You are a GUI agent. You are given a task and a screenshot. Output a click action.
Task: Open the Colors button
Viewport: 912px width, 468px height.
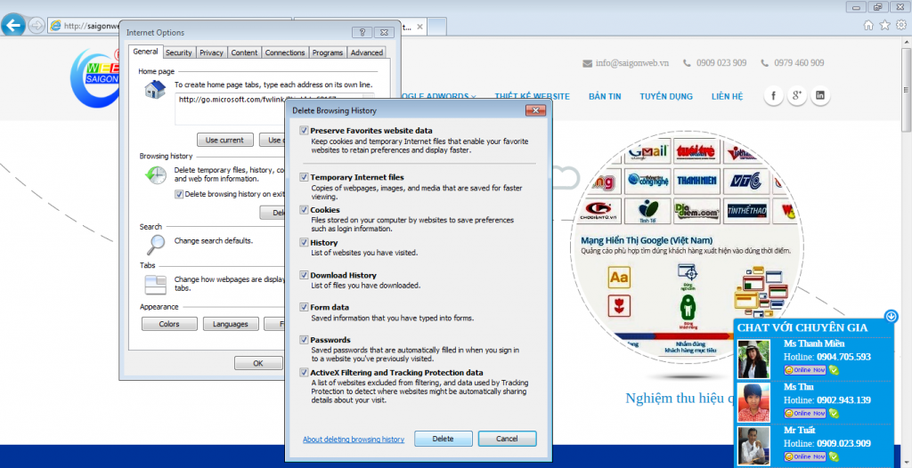(x=169, y=324)
